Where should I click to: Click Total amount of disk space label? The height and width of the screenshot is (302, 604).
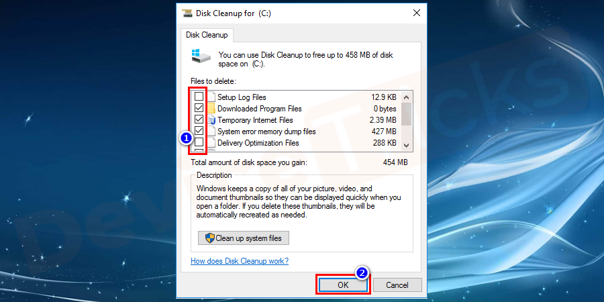coord(249,162)
